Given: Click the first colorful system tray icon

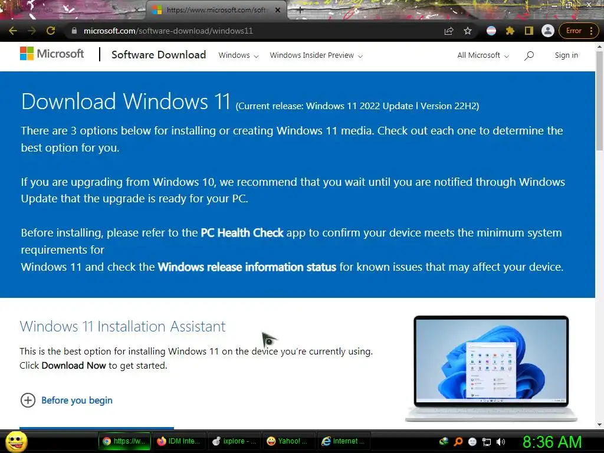Looking at the screenshot, I should click(x=444, y=441).
